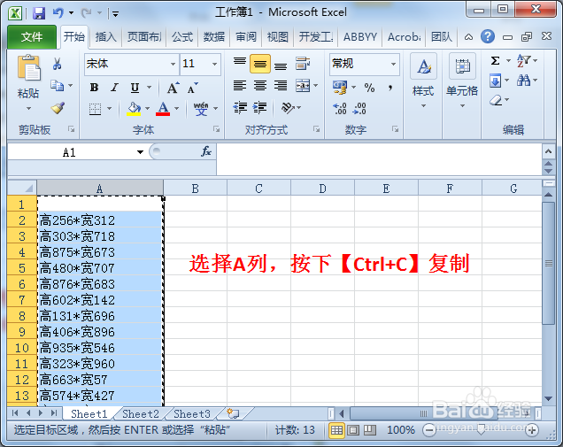This screenshot has width=563, height=447.
Task: Click Zoom Out minus button
Action: (429, 430)
